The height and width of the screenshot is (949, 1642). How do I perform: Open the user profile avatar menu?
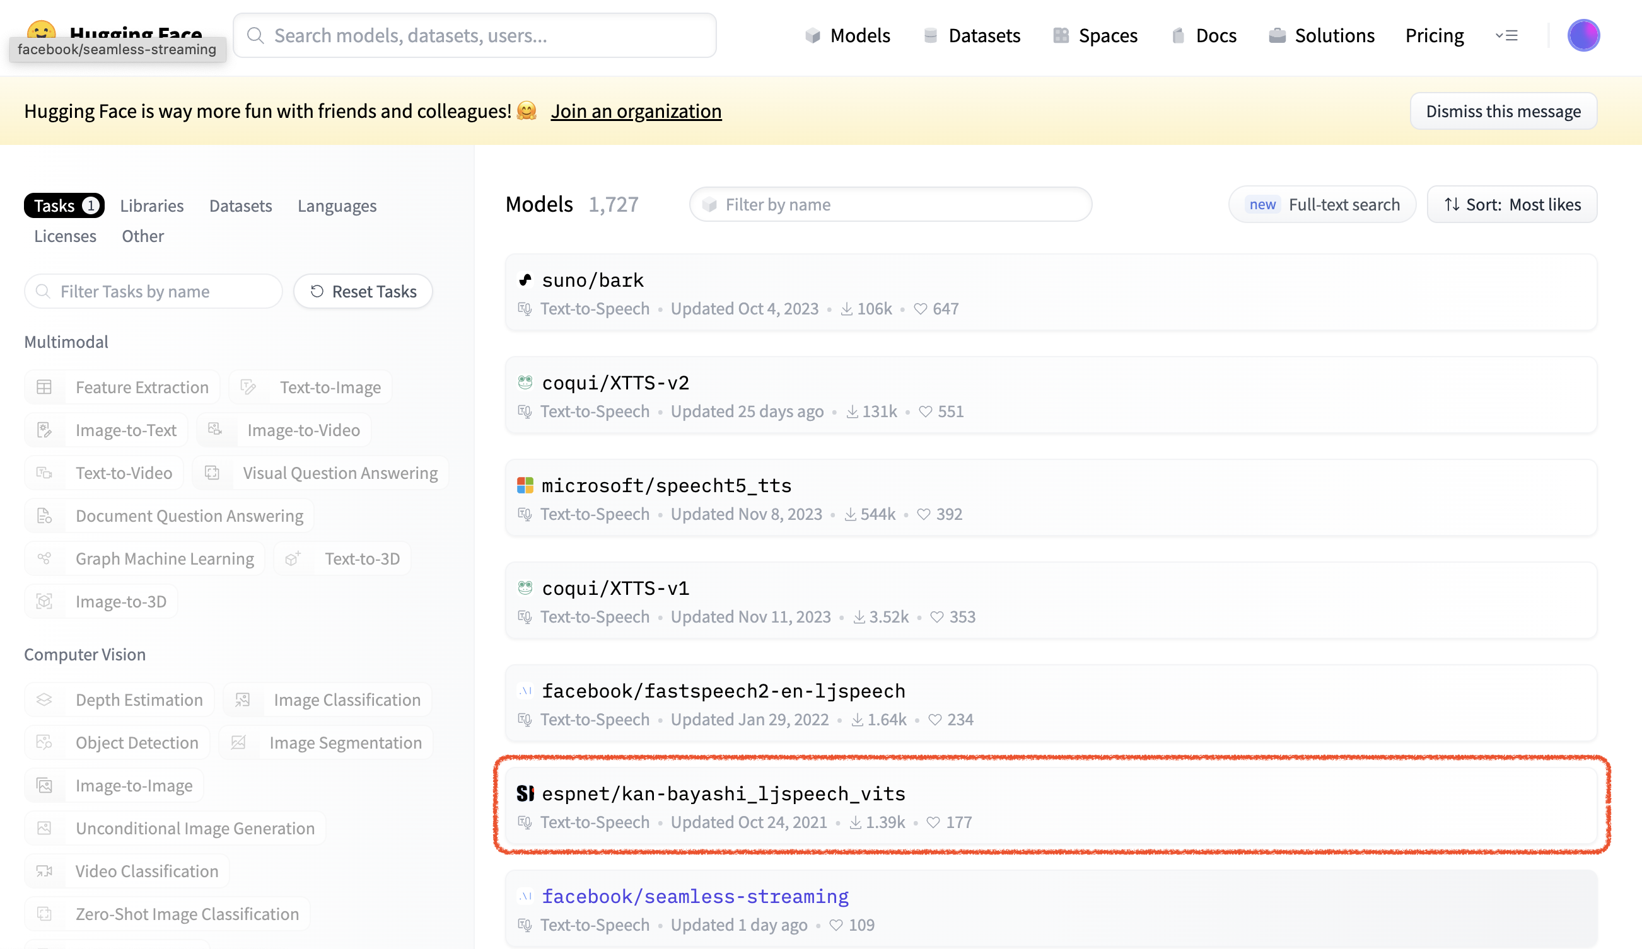[1583, 35]
